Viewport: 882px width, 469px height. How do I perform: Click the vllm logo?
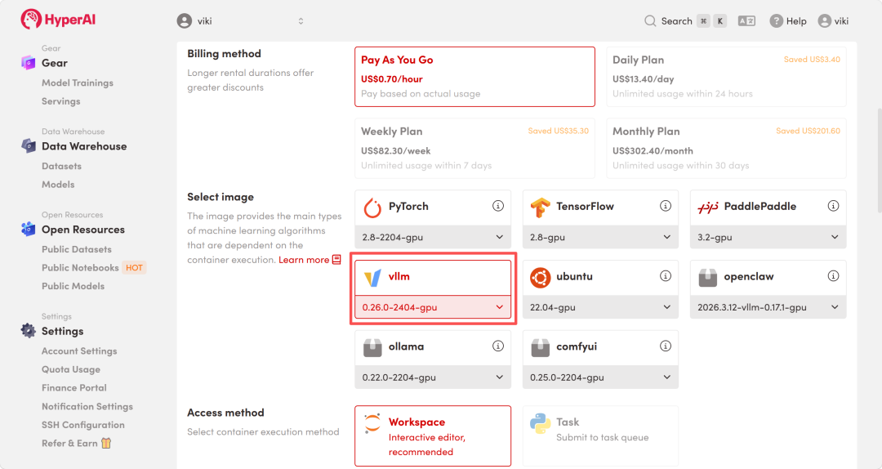372,277
